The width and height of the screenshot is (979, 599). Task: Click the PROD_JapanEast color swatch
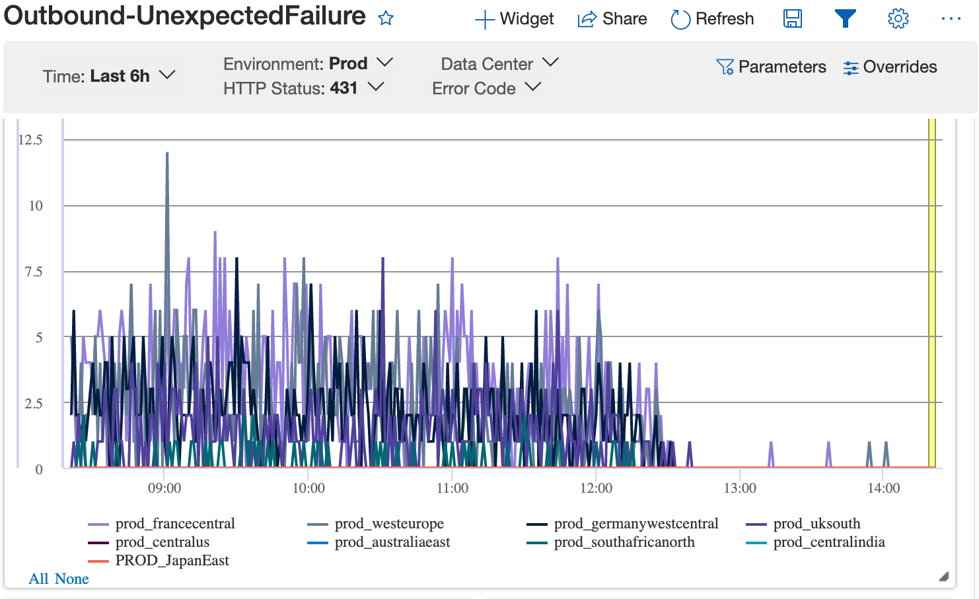pos(98,561)
